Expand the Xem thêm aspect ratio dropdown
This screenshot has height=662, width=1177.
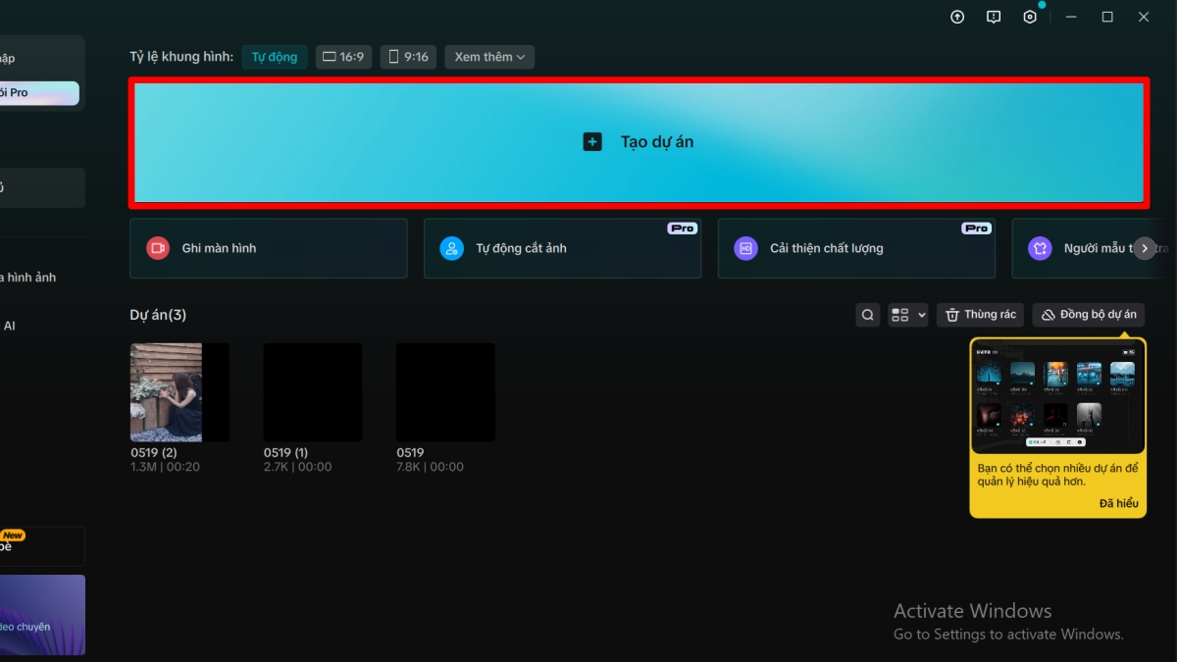(x=488, y=56)
